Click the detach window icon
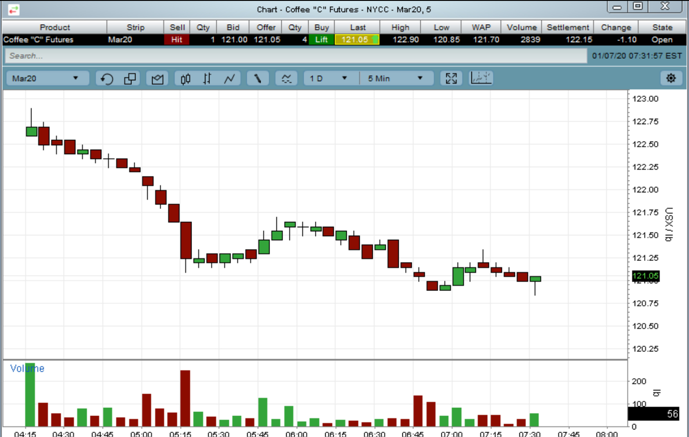689x437 pixels. (x=130, y=78)
